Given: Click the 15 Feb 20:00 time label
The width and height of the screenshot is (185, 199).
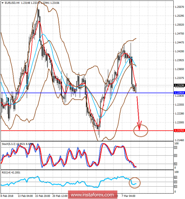Looking at the screenshot, I should (x=44, y=196).
